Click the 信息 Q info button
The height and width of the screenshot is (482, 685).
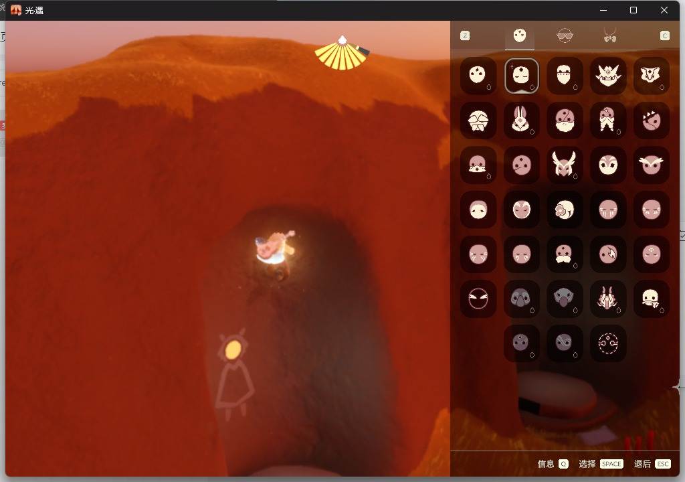553,464
